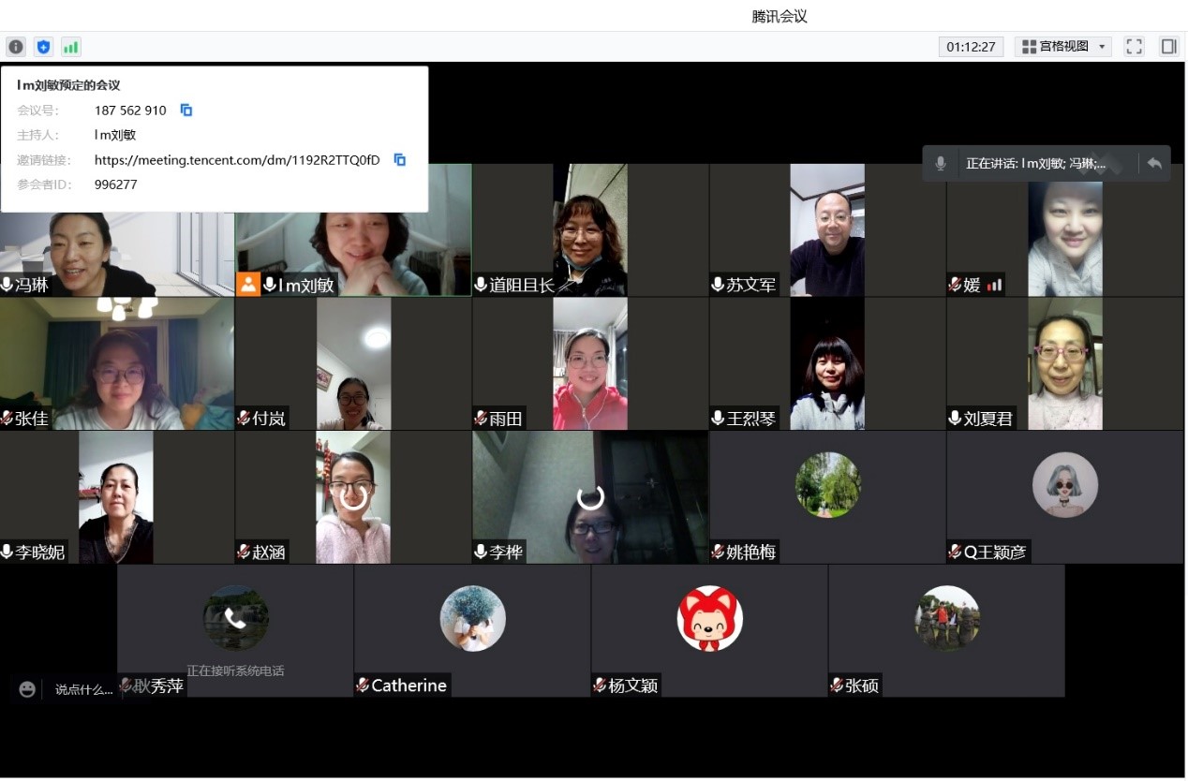Screen dimensions: 1188x781
Task: Open the meeting.tencent.com invitation link
Action: [237, 160]
